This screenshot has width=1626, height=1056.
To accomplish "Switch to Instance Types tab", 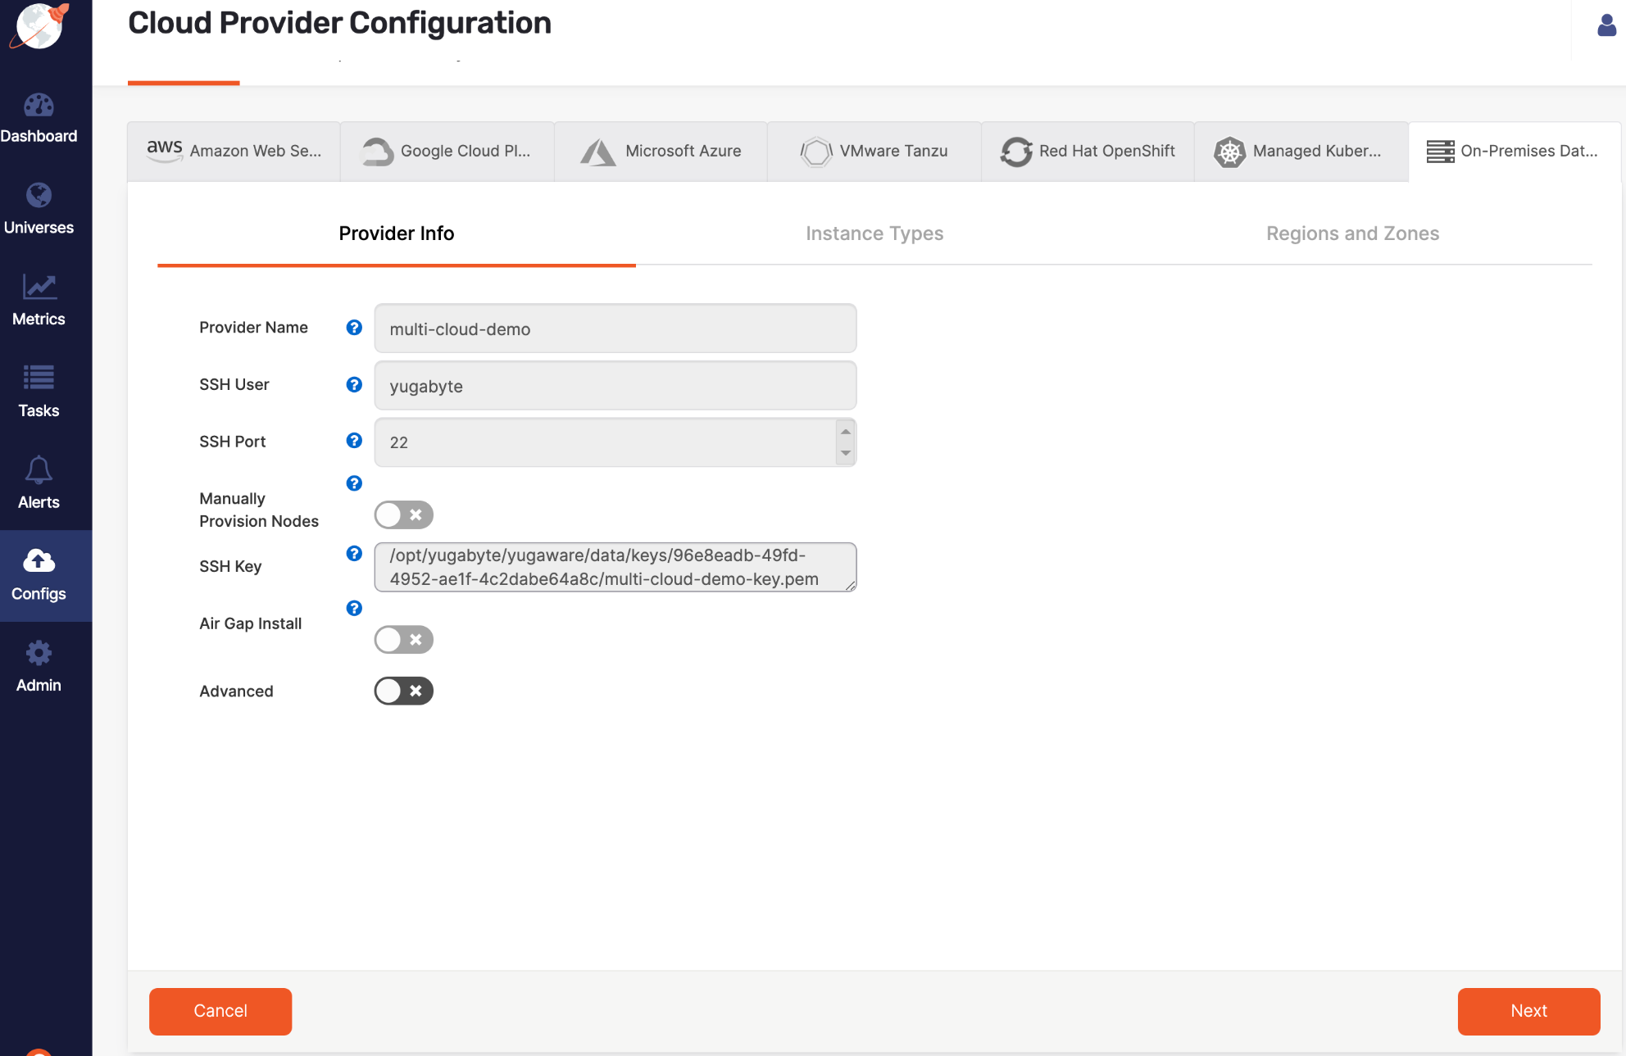I will tap(874, 233).
